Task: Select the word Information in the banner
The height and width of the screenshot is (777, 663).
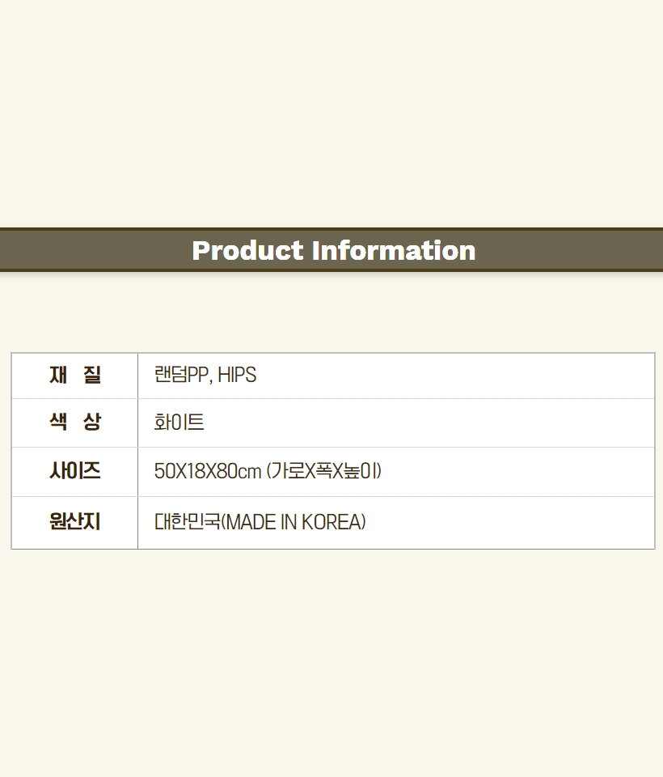Action: [x=394, y=250]
